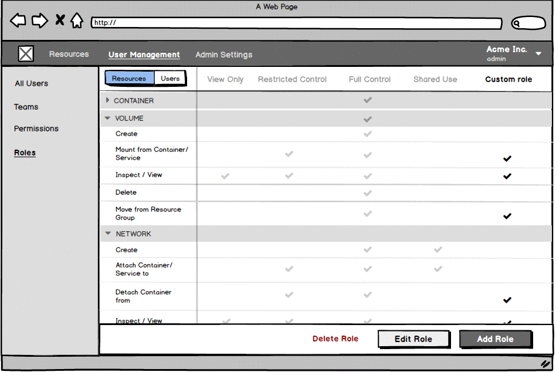Open Roles in sidebar
This screenshot has height=372, width=556.
[25, 153]
